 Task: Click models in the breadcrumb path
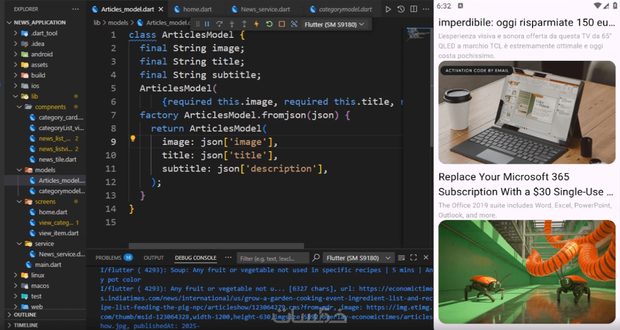[118, 22]
